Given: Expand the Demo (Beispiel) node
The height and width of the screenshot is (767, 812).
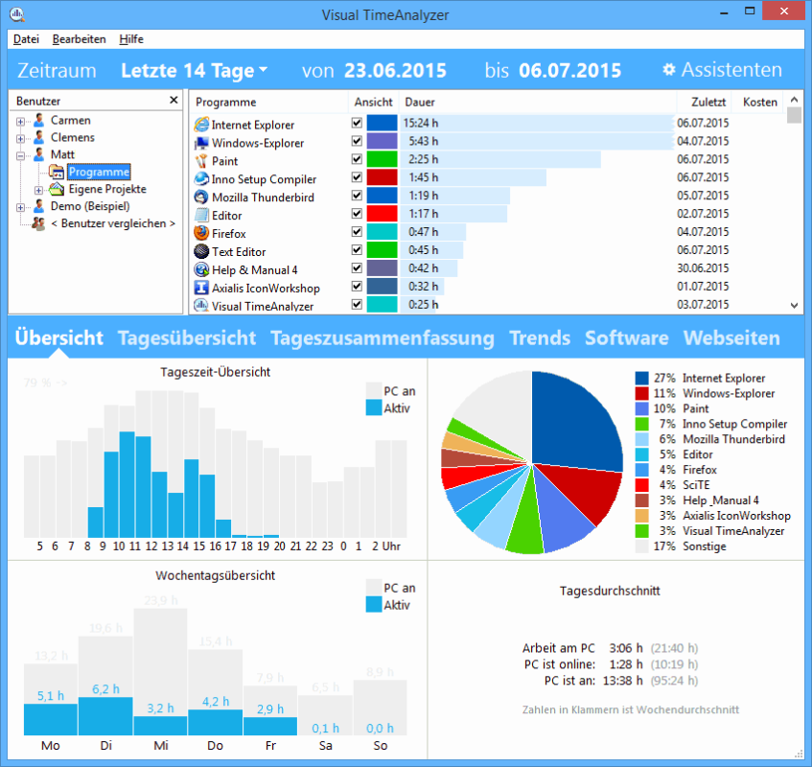Looking at the screenshot, I should click(20, 208).
